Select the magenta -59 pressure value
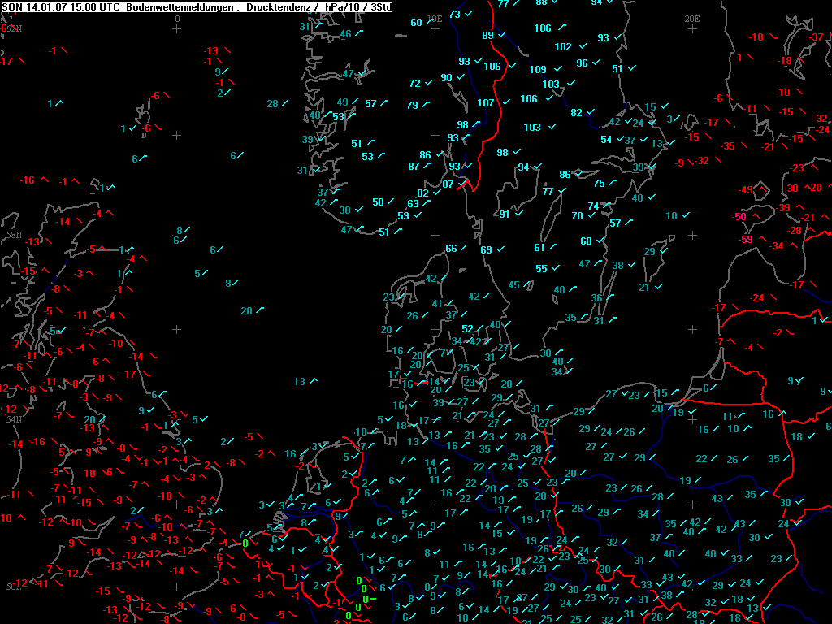The height and width of the screenshot is (624, 832). (x=745, y=240)
